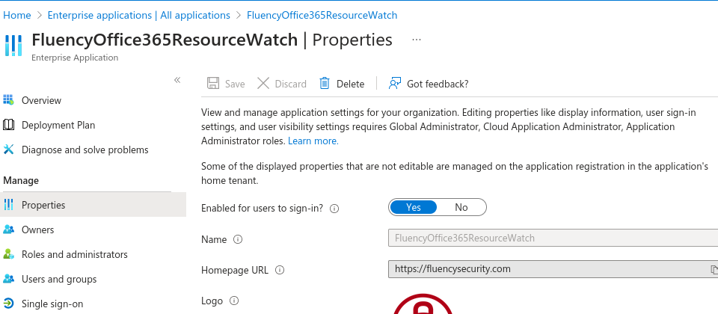The height and width of the screenshot is (314, 718).
Task: Click info icon beside Logo label
Action: pyautogui.click(x=234, y=301)
